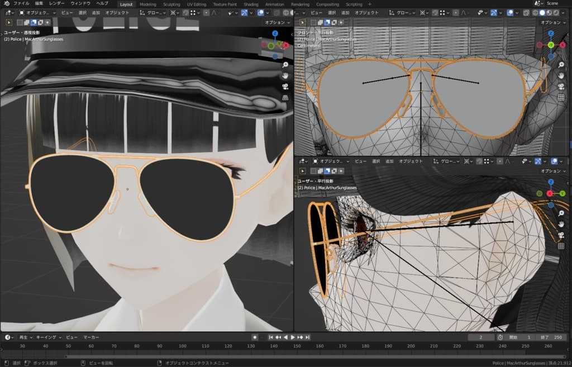Image resolution: width=572 pixels, height=367 pixels.
Task: Toggle camera view in the left viewport
Action: tap(285, 86)
